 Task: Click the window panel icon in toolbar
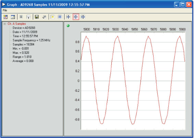pos(13,17)
